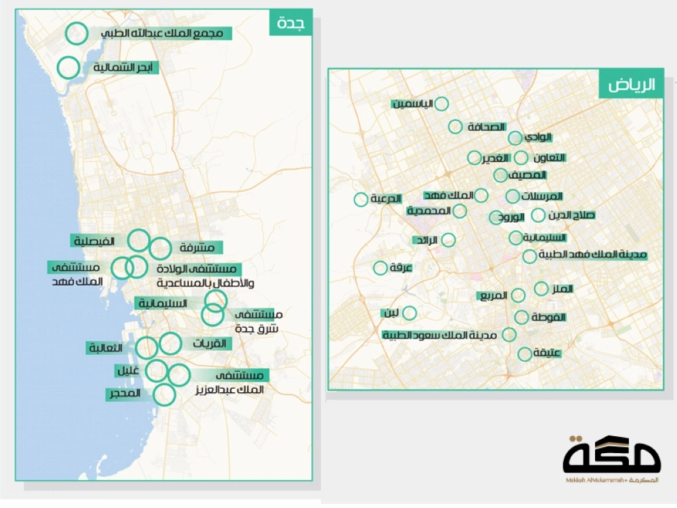The height and width of the screenshot is (508, 677).
Task: Select the لبن map marker circle
Action: pos(410,313)
